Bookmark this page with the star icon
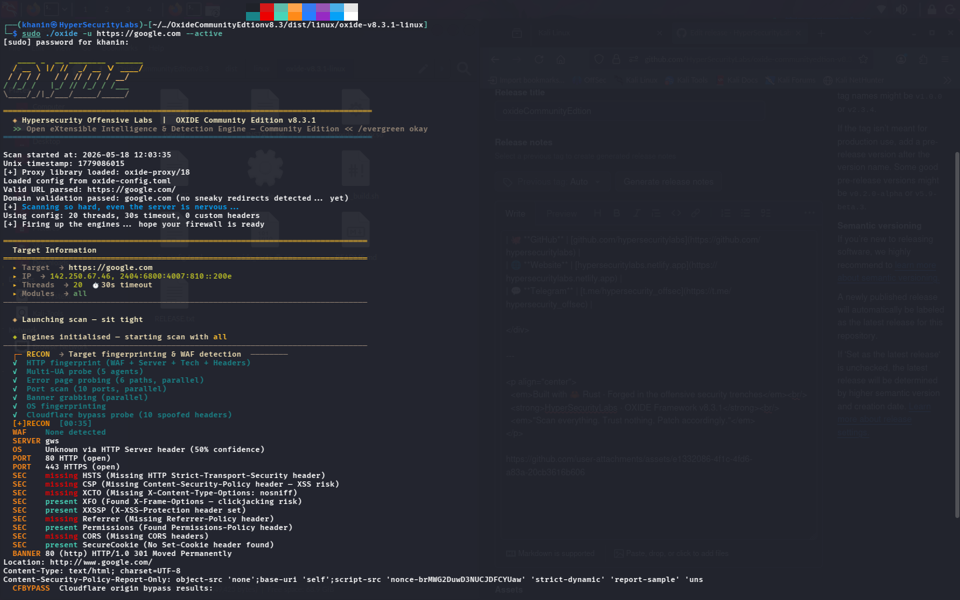 coord(863,59)
